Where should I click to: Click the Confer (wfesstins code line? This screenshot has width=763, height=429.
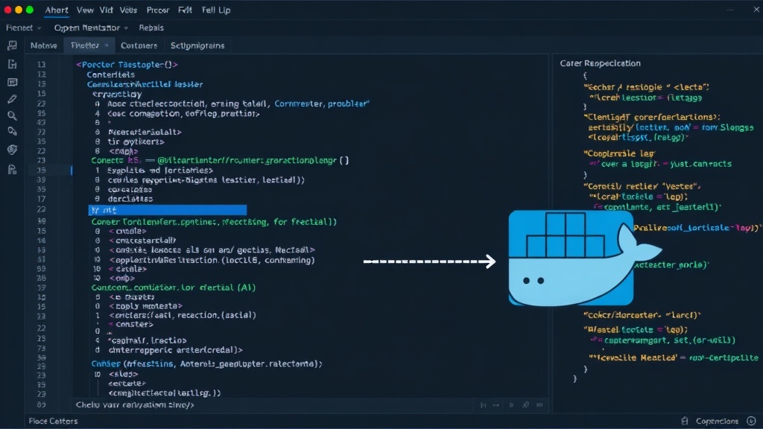pyautogui.click(x=206, y=363)
